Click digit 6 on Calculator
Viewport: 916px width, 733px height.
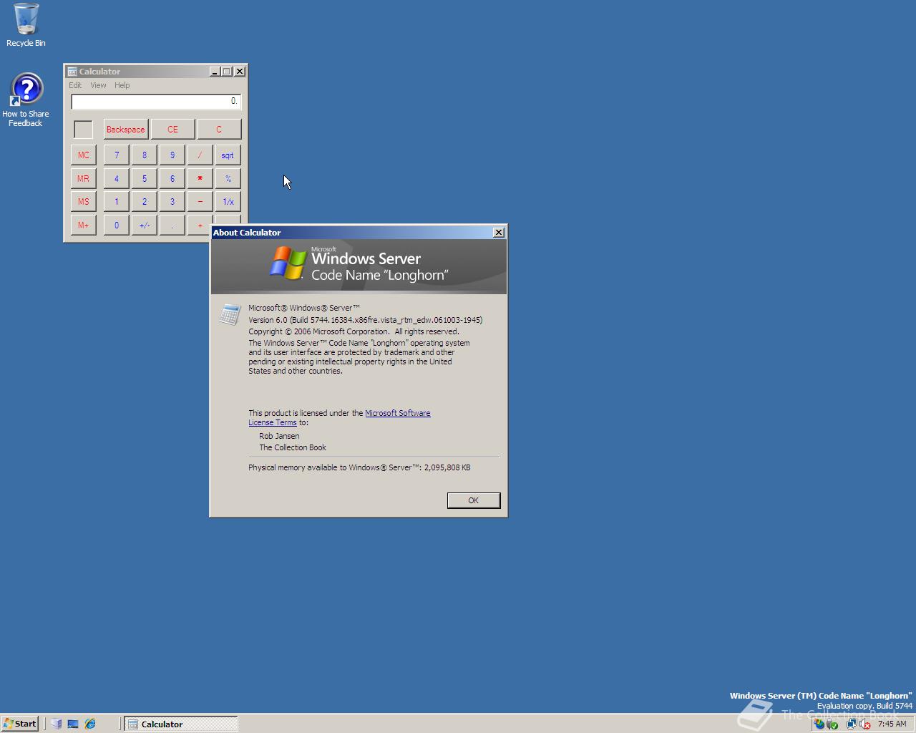[172, 179]
